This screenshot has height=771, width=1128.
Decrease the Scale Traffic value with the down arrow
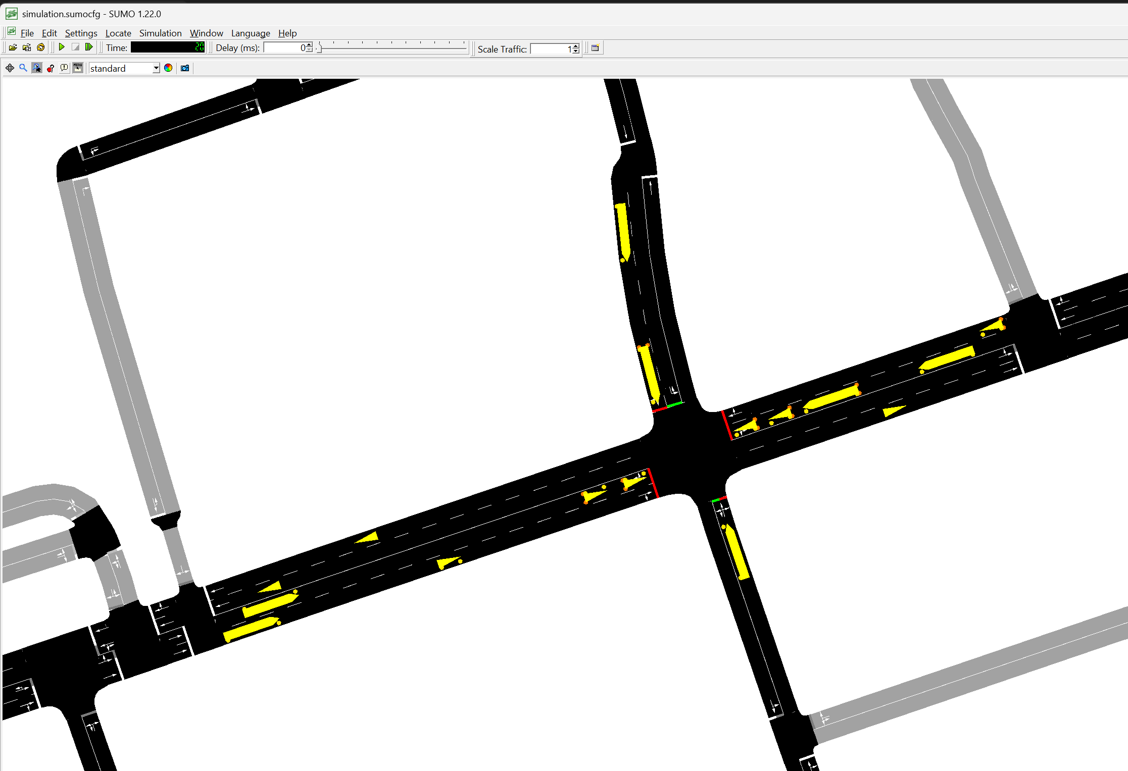(x=576, y=52)
